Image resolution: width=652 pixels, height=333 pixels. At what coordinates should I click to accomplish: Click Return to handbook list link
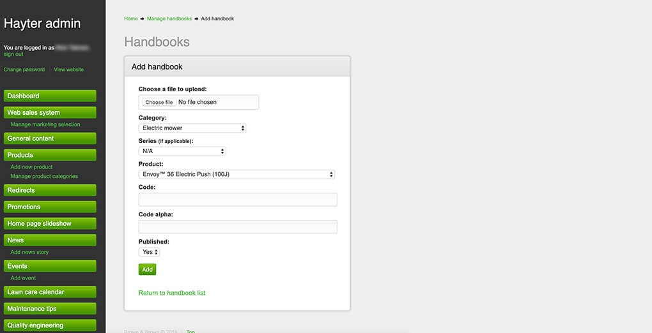(x=172, y=293)
